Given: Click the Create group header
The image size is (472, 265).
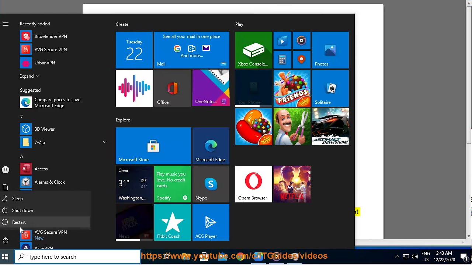Looking at the screenshot, I should (122, 24).
